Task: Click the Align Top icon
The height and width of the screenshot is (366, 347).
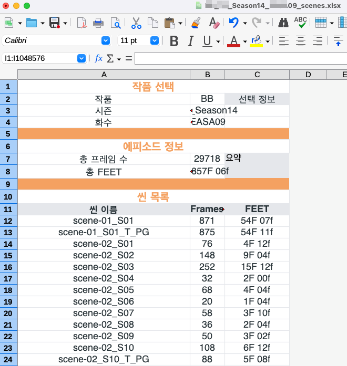Action: [x=338, y=41]
